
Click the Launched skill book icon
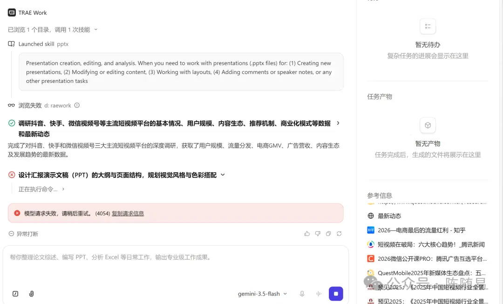(x=12, y=44)
